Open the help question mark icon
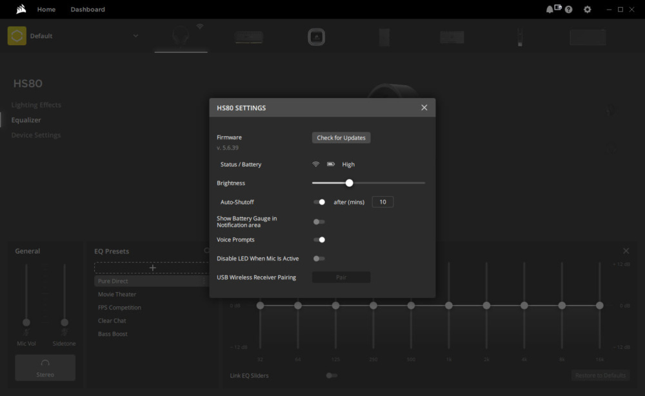Image resolution: width=645 pixels, height=396 pixels. (x=568, y=10)
